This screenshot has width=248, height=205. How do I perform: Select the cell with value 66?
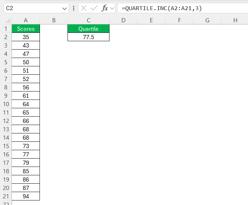(26, 121)
